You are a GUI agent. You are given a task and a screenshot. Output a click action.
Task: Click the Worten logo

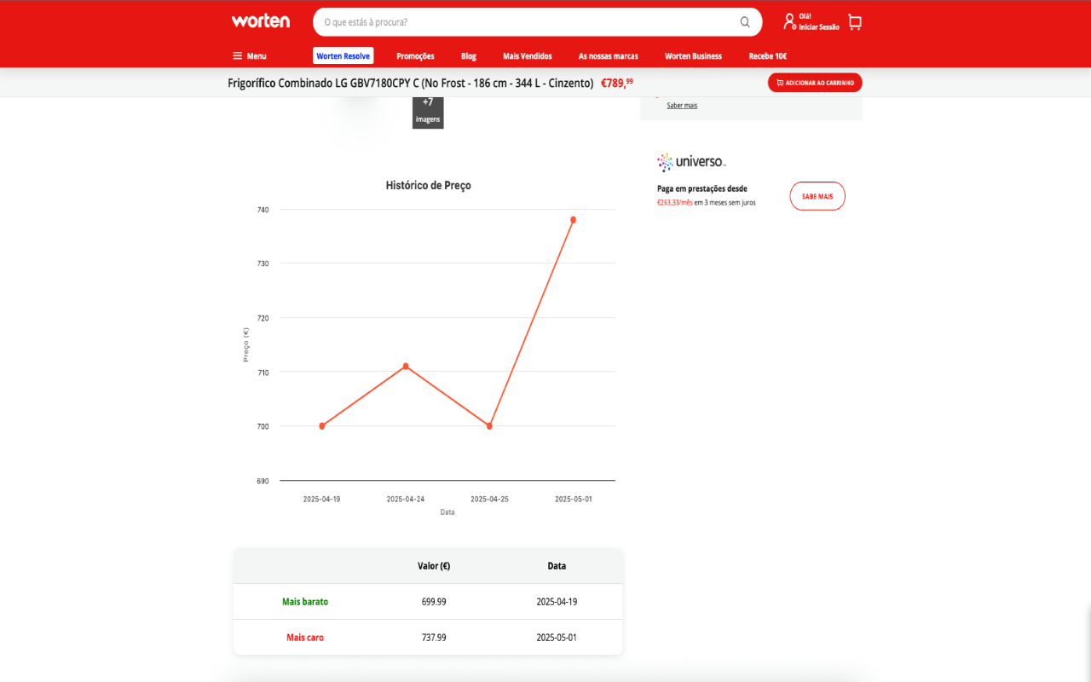tap(261, 20)
